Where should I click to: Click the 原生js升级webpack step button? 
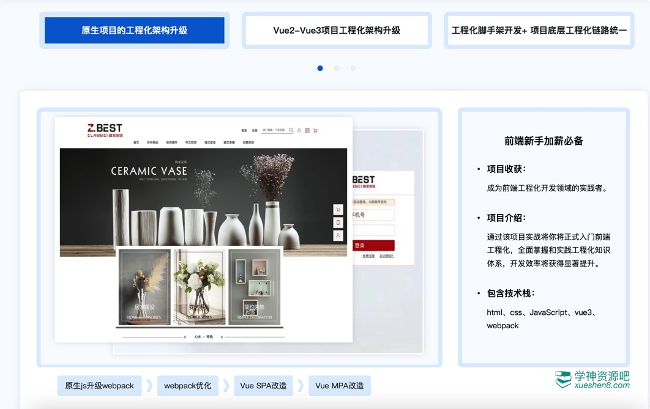[x=99, y=386]
